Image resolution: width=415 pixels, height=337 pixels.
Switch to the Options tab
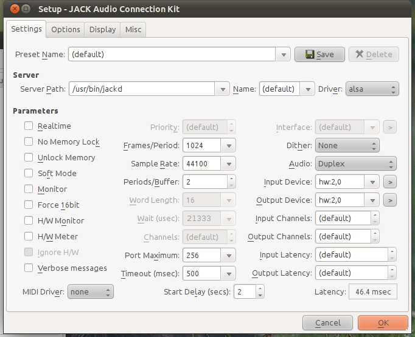tap(65, 29)
